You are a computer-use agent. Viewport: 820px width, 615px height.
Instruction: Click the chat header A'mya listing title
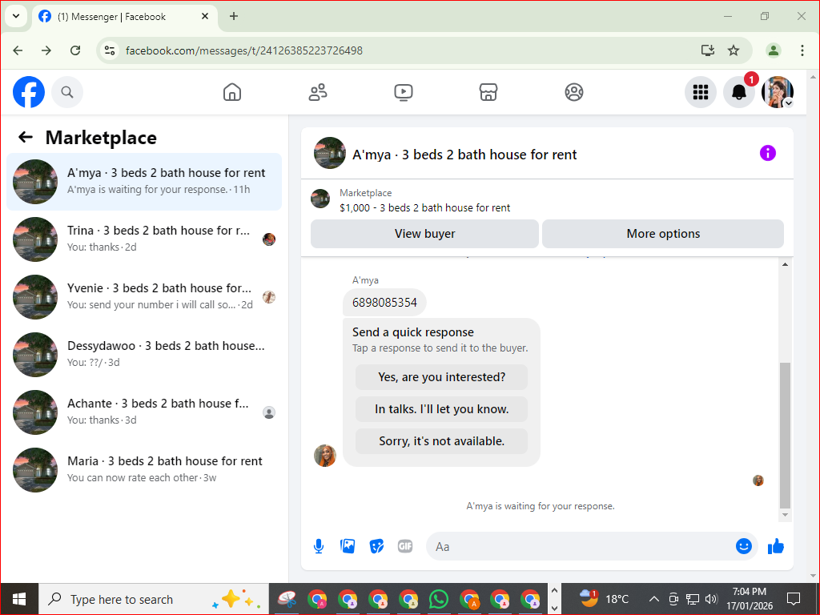tap(464, 155)
